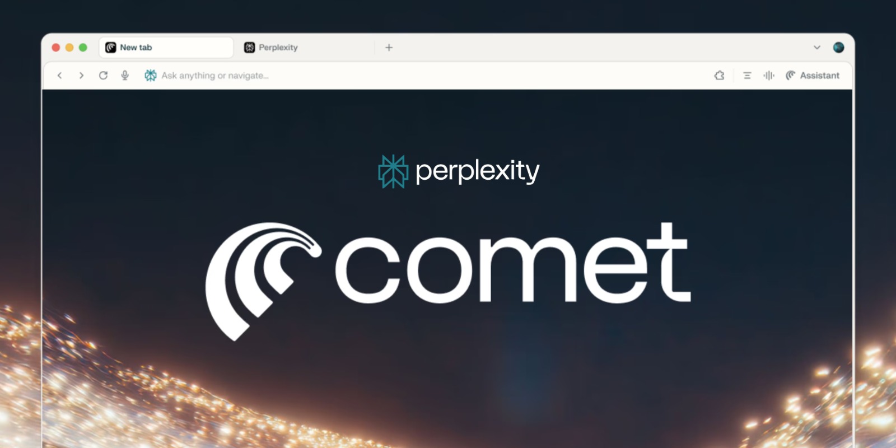Close the window with the red button
The width and height of the screenshot is (896, 448).
click(56, 48)
